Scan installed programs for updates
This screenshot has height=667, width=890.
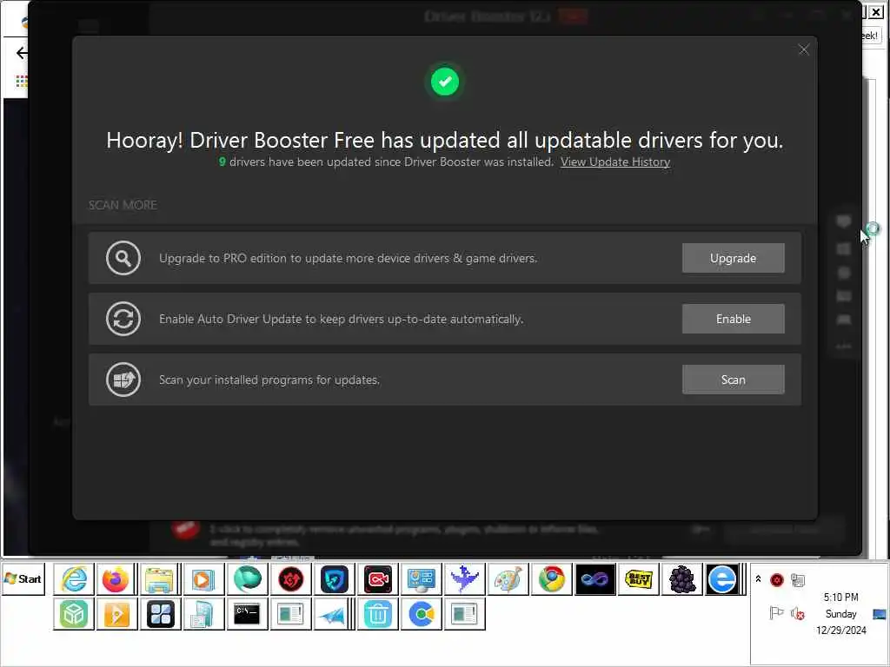[x=733, y=380]
